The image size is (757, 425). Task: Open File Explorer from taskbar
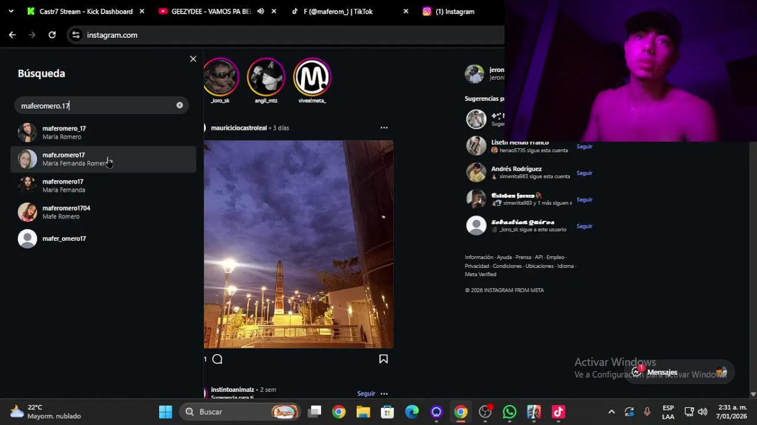click(363, 411)
